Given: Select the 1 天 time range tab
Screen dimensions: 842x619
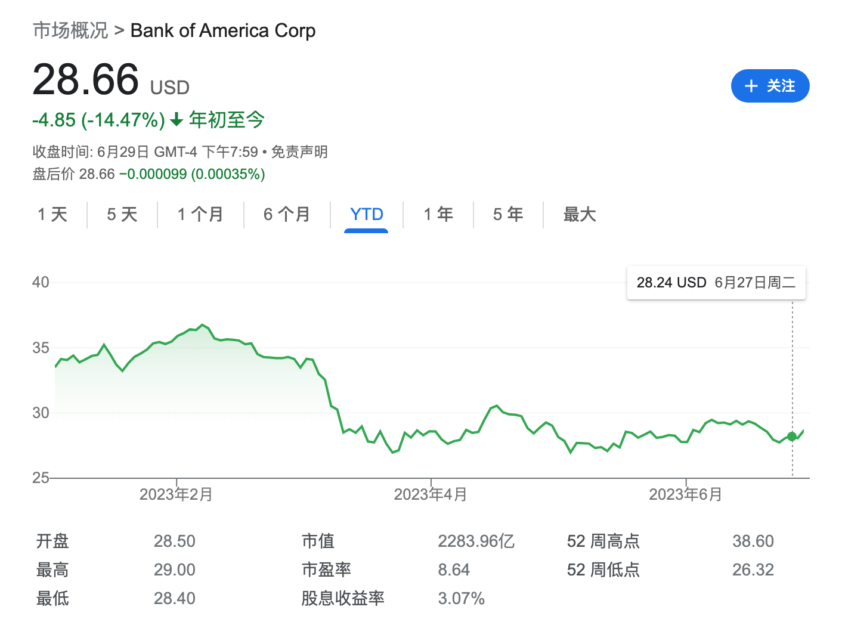Looking at the screenshot, I should click(x=52, y=214).
